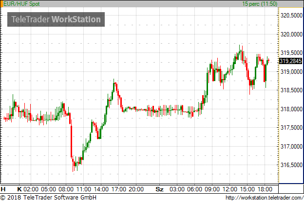
Task: Click the 319,5000 price axis label
Action: point(292,53)
